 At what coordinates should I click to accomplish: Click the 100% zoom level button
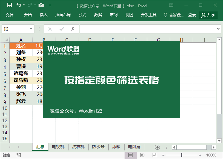click(211, 155)
